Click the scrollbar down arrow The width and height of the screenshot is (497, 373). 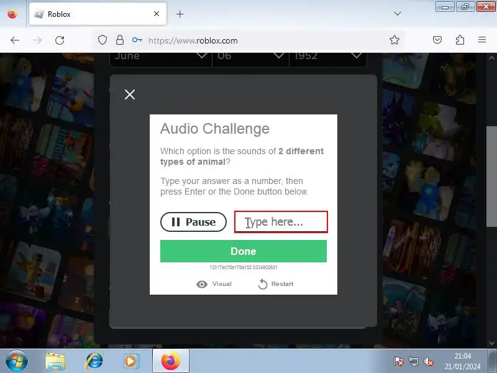491,343
